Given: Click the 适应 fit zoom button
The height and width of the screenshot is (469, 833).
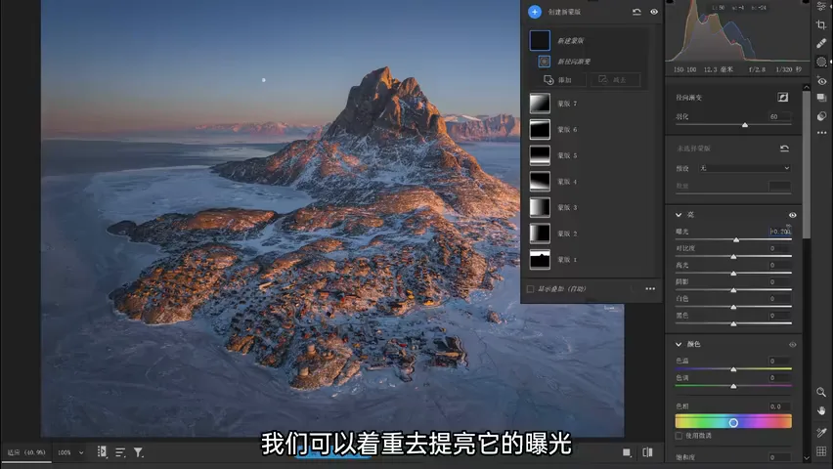Looking at the screenshot, I should 26,452.
